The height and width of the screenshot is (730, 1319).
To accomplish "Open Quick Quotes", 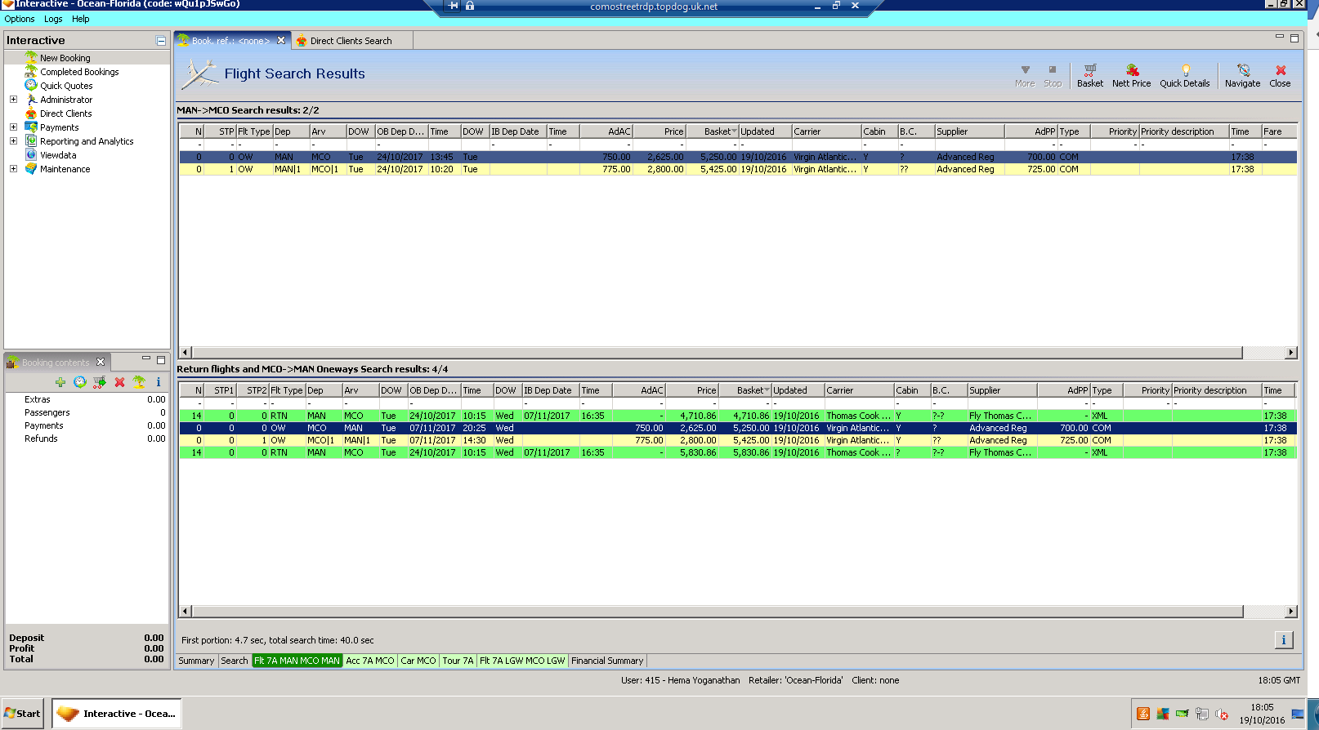I will 66,86.
